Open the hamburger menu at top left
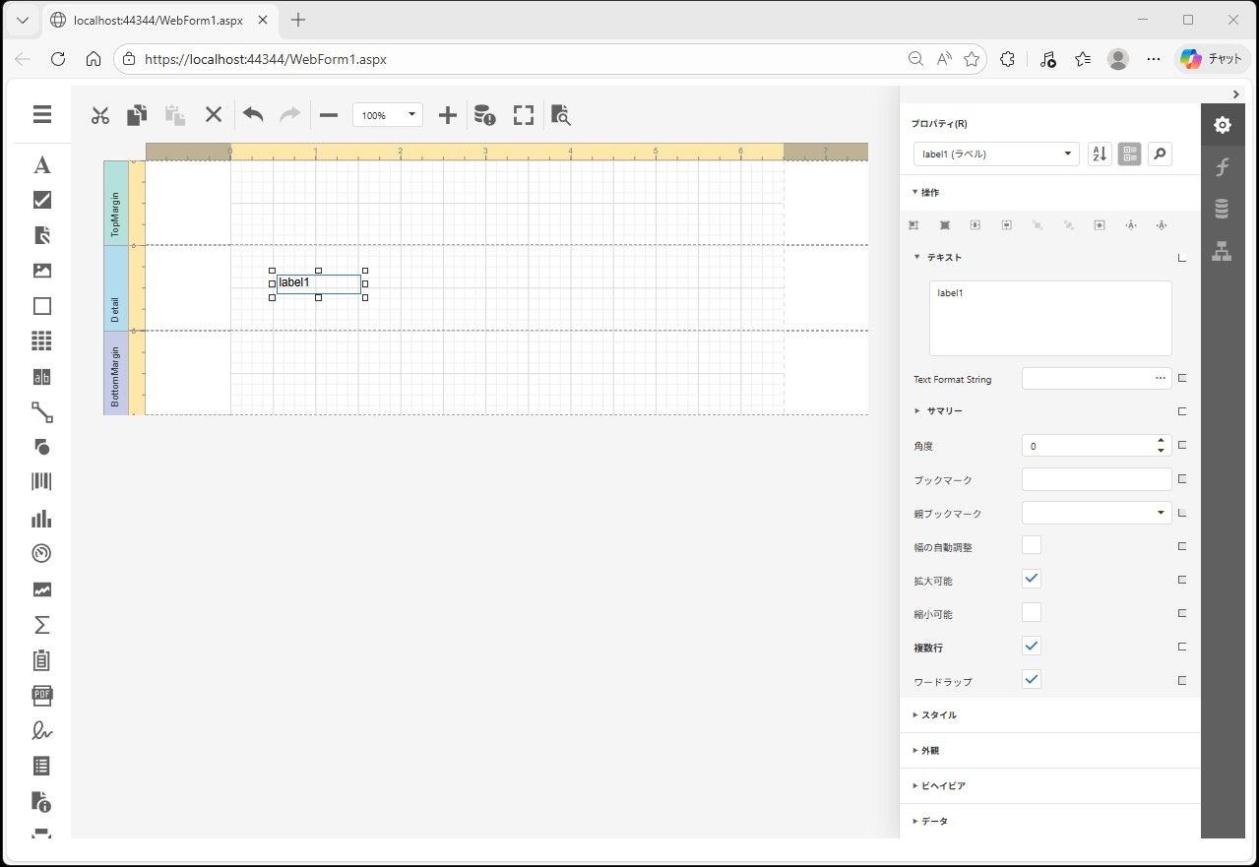 [41, 114]
